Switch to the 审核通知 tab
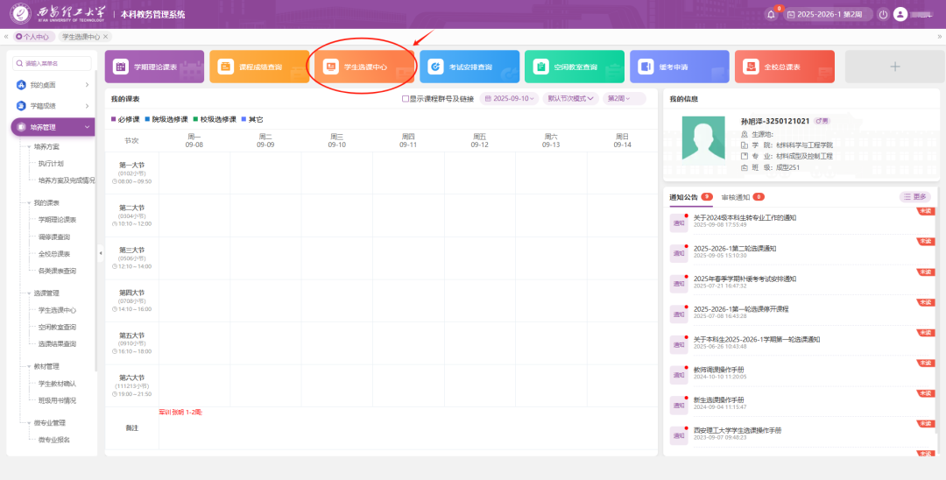 [x=736, y=197]
